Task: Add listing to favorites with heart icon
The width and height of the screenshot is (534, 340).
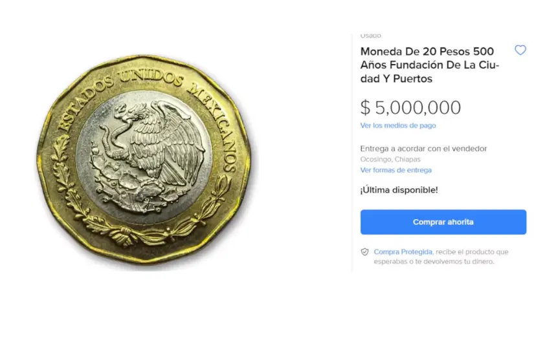Action: point(520,50)
